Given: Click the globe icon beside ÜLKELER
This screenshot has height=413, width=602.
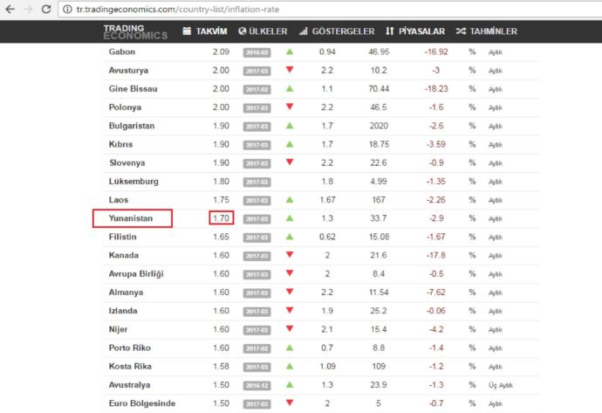Looking at the screenshot, I should tap(243, 31).
